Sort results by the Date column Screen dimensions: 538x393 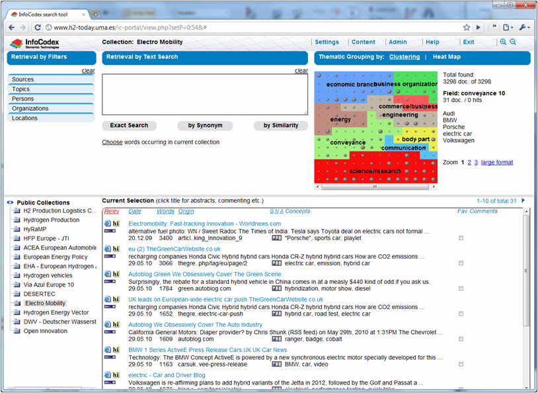click(135, 211)
